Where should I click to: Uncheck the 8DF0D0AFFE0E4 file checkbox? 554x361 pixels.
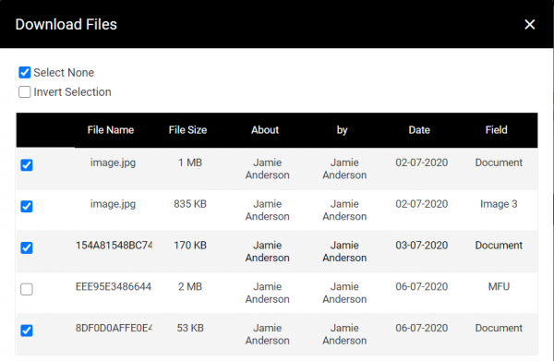pyautogui.click(x=27, y=331)
